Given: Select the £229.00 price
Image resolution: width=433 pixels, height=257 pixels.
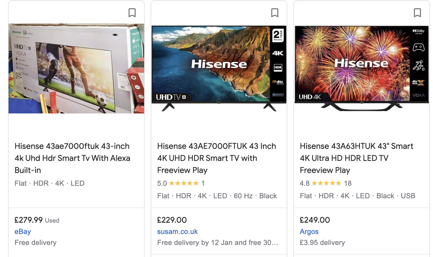Looking at the screenshot, I should pos(172,220).
